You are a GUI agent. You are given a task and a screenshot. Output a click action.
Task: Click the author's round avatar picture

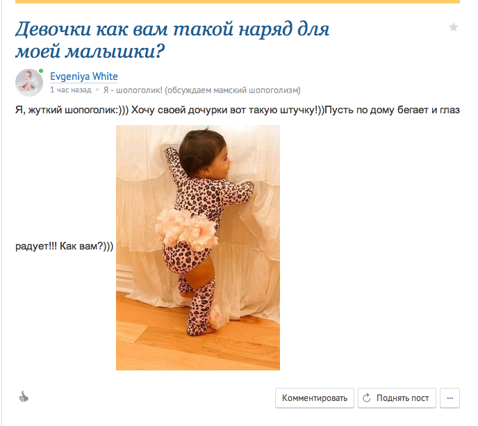tap(29, 82)
